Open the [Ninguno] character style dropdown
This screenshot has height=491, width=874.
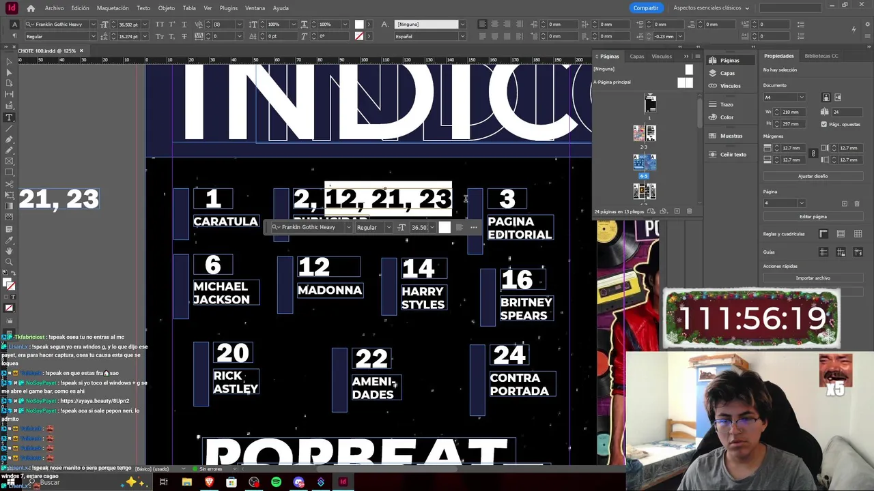pos(462,25)
